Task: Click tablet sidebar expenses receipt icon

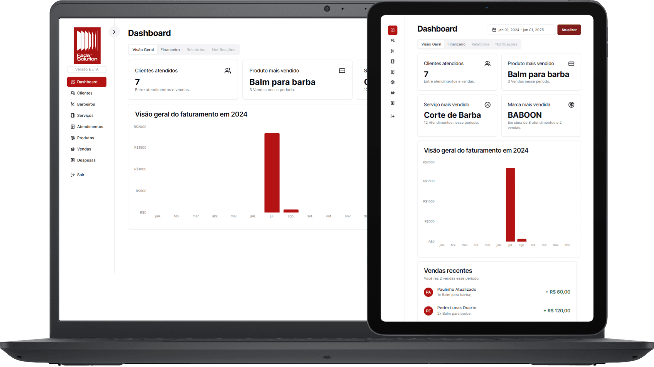Action: click(x=392, y=103)
